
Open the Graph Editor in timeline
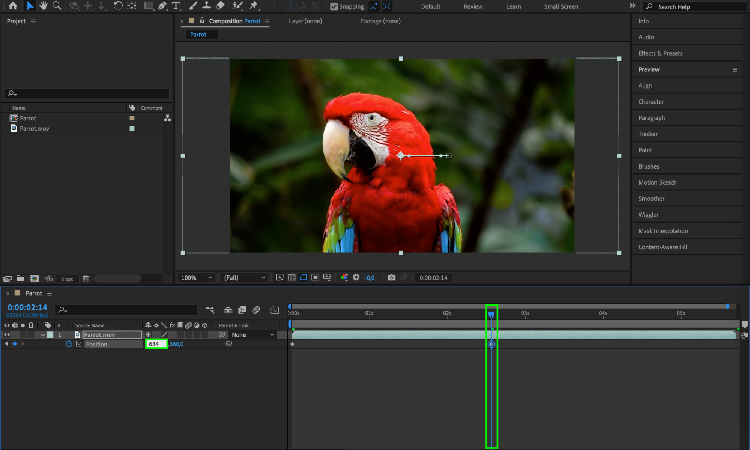pyautogui.click(x=274, y=310)
